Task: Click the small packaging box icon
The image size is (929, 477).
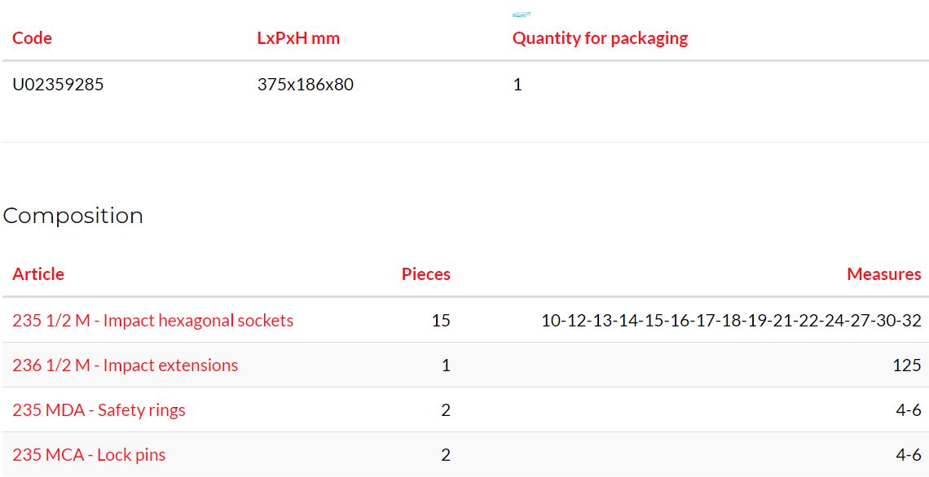Action: pos(522,15)
